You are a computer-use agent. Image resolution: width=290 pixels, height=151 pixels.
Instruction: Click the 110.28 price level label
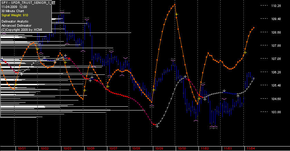pos(276,6)
